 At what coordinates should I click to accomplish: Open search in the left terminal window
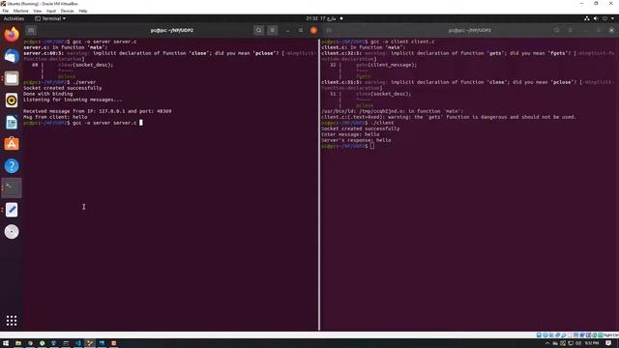tap(258, 30)
